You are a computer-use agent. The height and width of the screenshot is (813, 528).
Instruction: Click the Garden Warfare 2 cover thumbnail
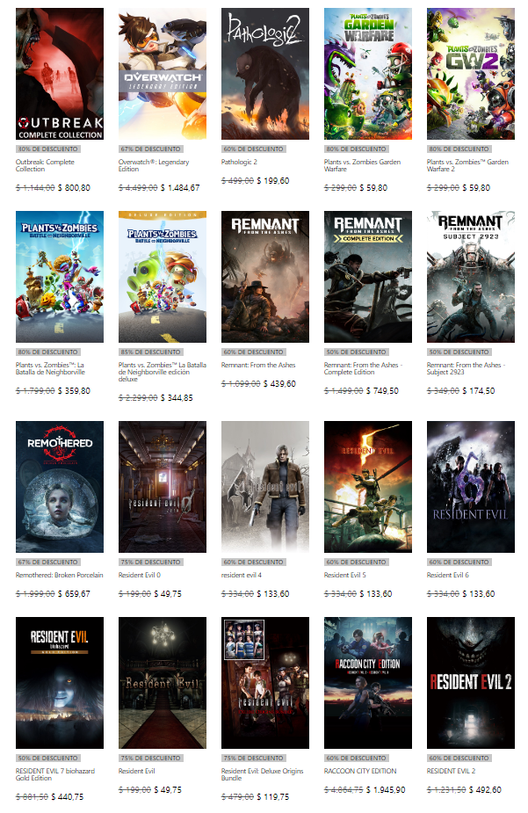(471, 74)
